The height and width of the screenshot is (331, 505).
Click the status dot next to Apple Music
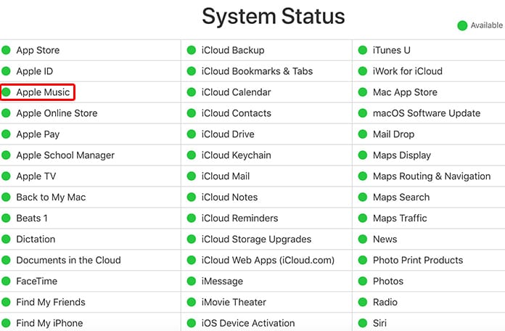pos(6,92)
